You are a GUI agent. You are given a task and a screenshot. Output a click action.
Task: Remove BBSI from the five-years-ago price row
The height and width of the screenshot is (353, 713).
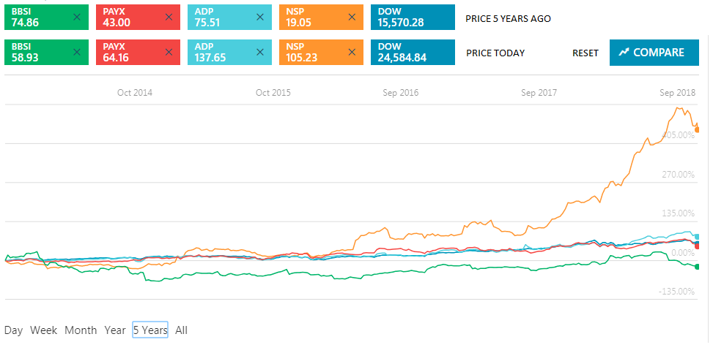point(77,17)
